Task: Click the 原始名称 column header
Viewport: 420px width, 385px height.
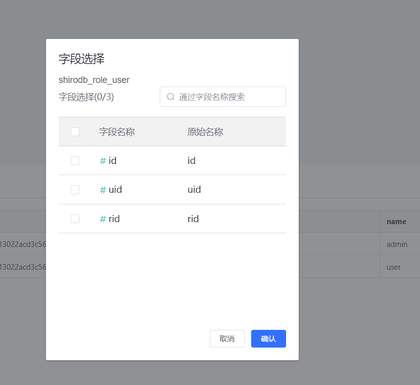Action: tap(205, 132)
